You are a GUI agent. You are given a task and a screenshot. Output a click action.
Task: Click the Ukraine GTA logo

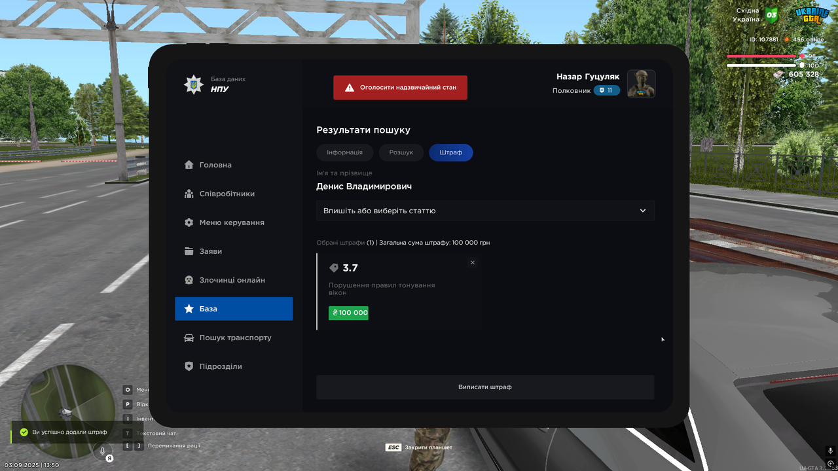pos(812,16)
